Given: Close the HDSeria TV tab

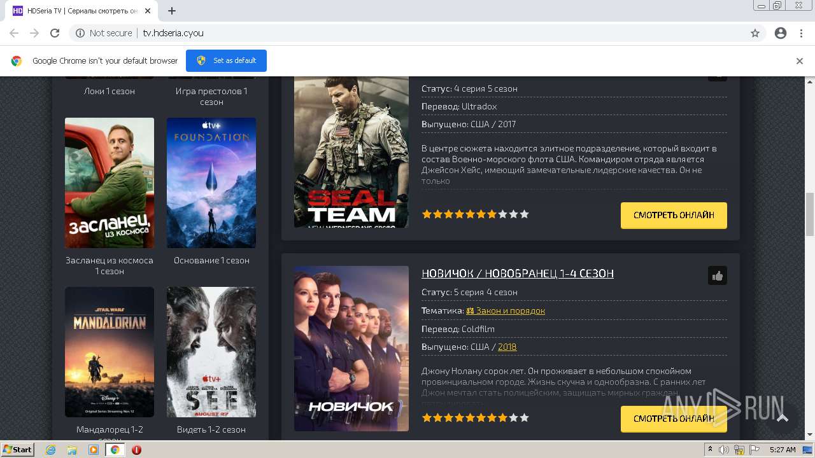Looking at the screenshot, I should tap(148, 11).
